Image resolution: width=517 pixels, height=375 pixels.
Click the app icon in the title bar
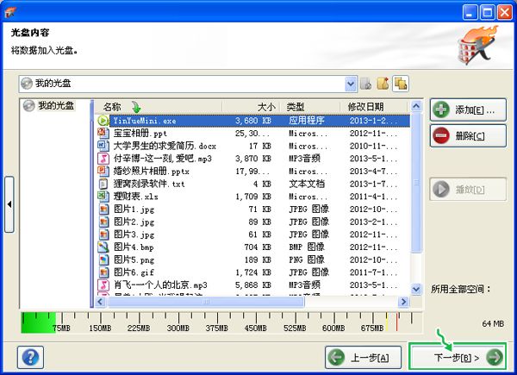pos(10,13)
